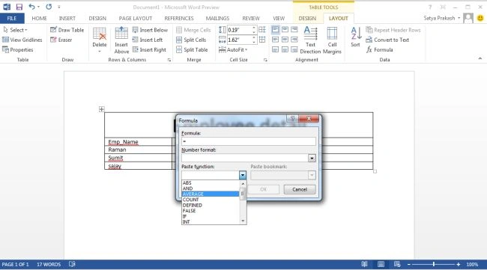Click Distribute Rows icon
This screenshot has height=270, width=487.
262,30
